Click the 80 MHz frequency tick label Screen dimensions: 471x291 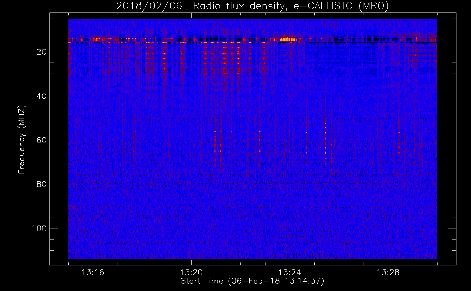pyautogui.click(x=42, y=184)
